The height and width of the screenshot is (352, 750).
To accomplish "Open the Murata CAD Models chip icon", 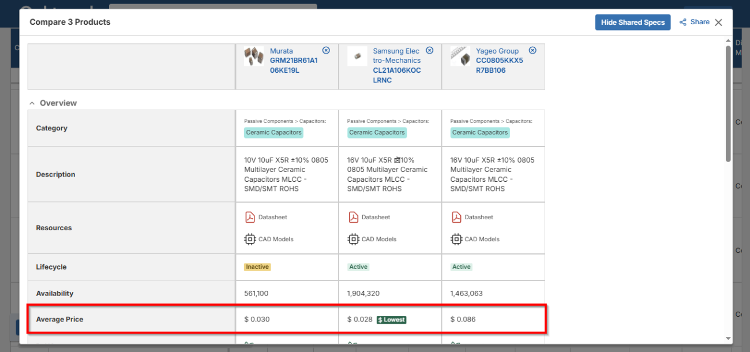I will tap(250, 239).
